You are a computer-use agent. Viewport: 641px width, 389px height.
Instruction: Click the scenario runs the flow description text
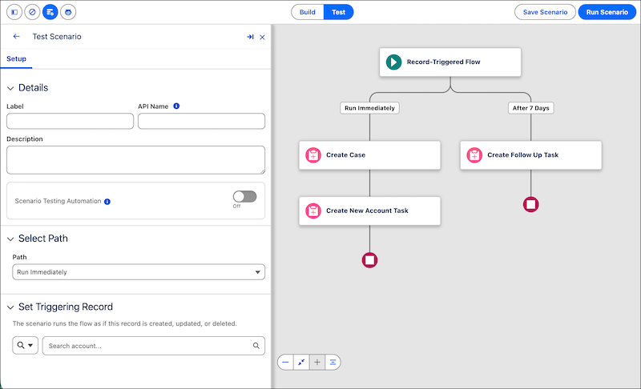(x=124, y=323)
